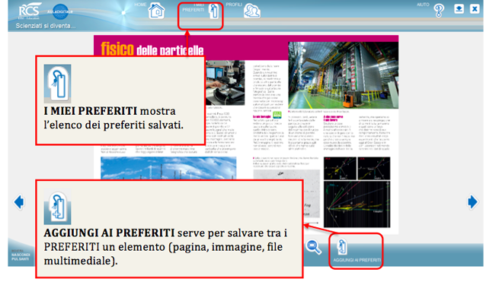Click the microscope workstation photo

(225, 83)
